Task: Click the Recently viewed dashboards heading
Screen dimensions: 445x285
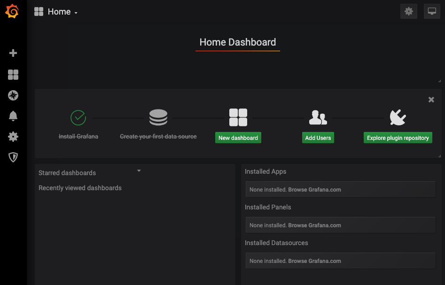Action: tap(80, 188)
